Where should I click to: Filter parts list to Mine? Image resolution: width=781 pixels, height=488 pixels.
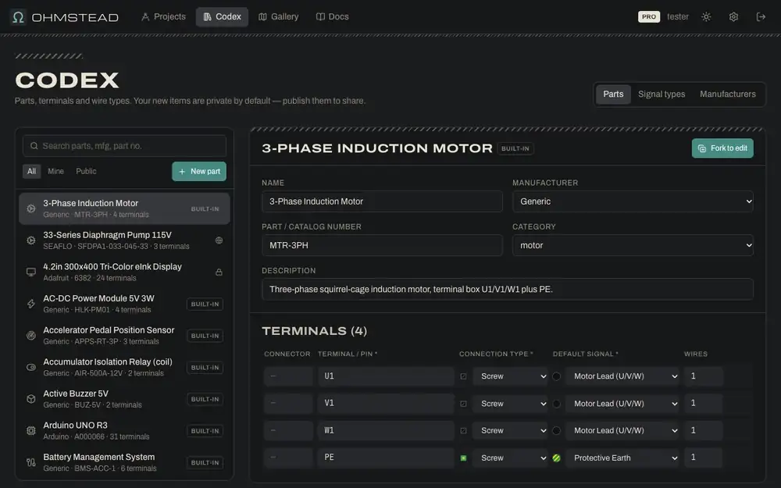[55, 171]
